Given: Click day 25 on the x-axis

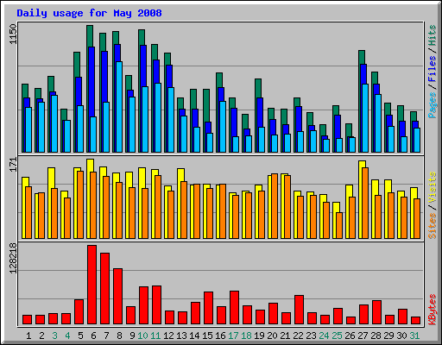Looking at the screenshot, I should [x=337, y=336].
